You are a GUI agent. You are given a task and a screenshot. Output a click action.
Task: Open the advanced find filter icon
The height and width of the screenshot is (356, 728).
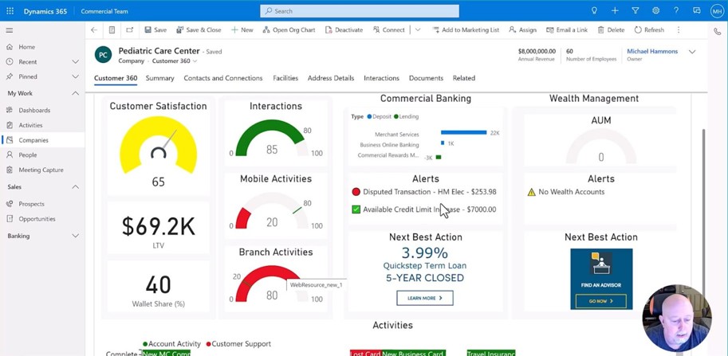pyautogui.click(x=636, y=10)
